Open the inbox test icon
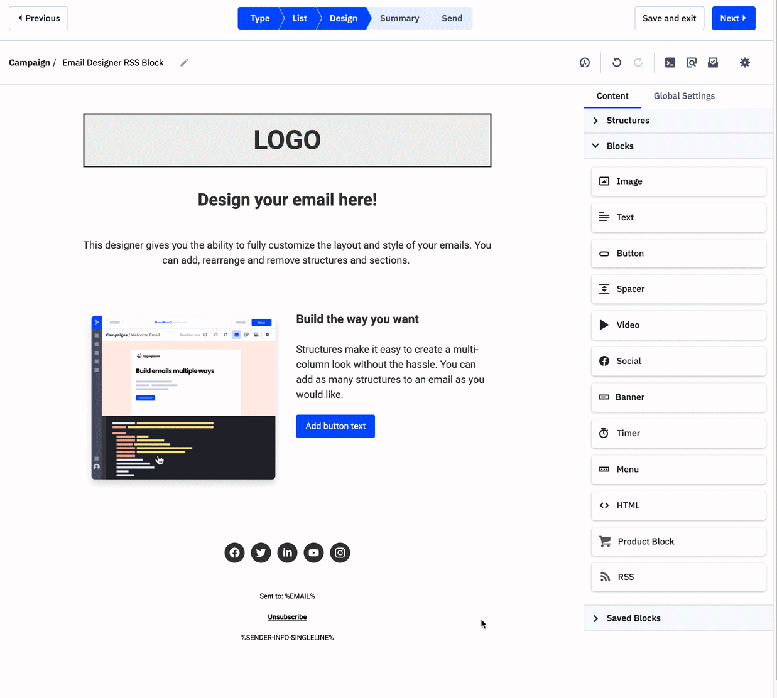Screen dimensions: 777x698 [712, 62]
